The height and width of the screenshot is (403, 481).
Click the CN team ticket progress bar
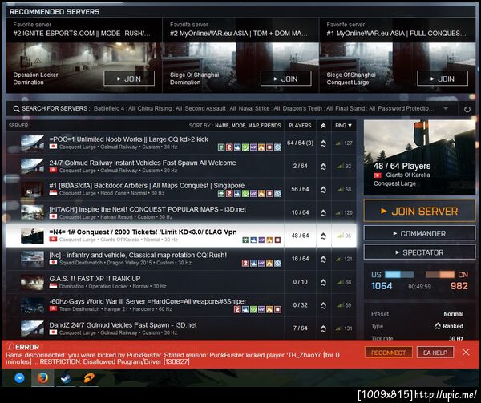point(440,274)
